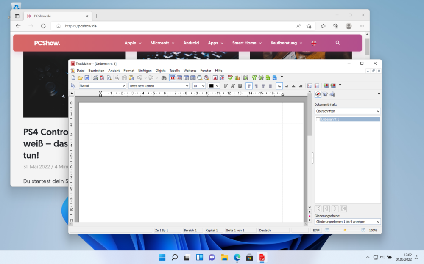
Task: Open the Tabelle menu
Action: point(174,71)
